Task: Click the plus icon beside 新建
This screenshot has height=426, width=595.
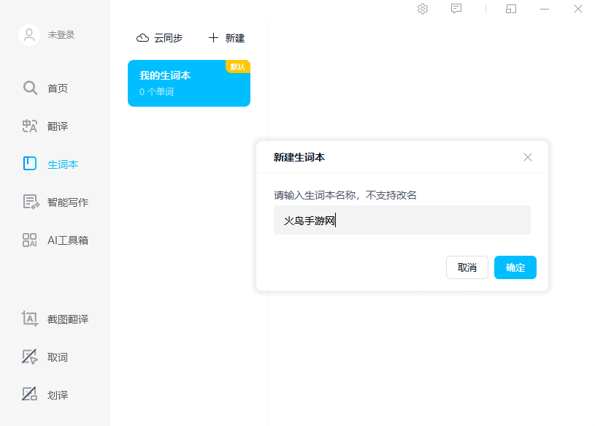Action: [x=213, y=37]
